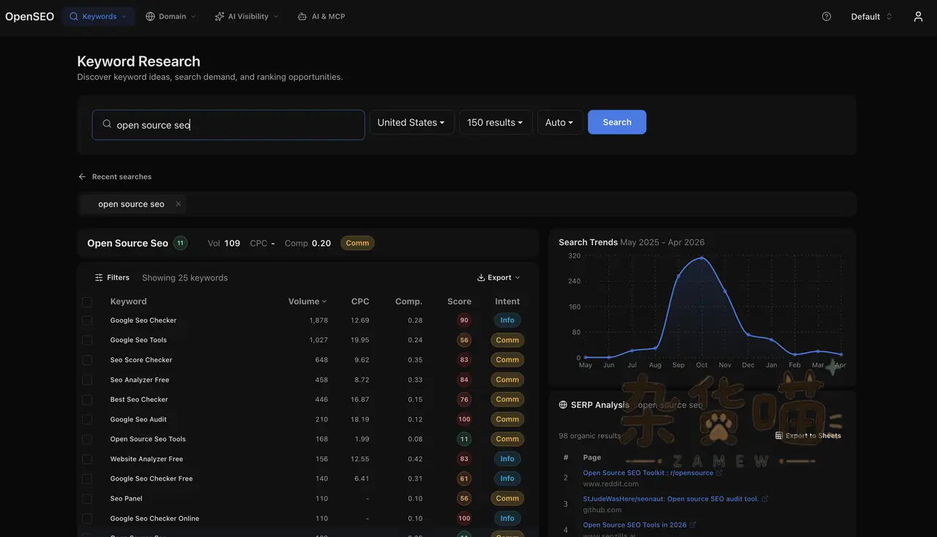Image resolution: width=937 pixels, height=537 pixels.
Task: Click the October peak point on the trend chart
Action: (702, 258)
